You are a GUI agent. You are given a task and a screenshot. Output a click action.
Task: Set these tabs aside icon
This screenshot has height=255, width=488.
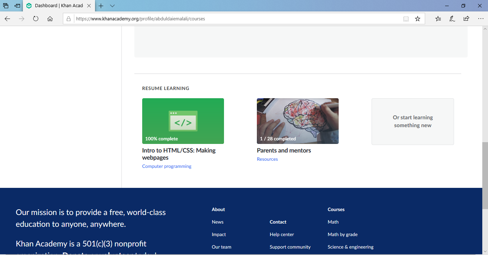pyautogui.click(x=17, y=6)
